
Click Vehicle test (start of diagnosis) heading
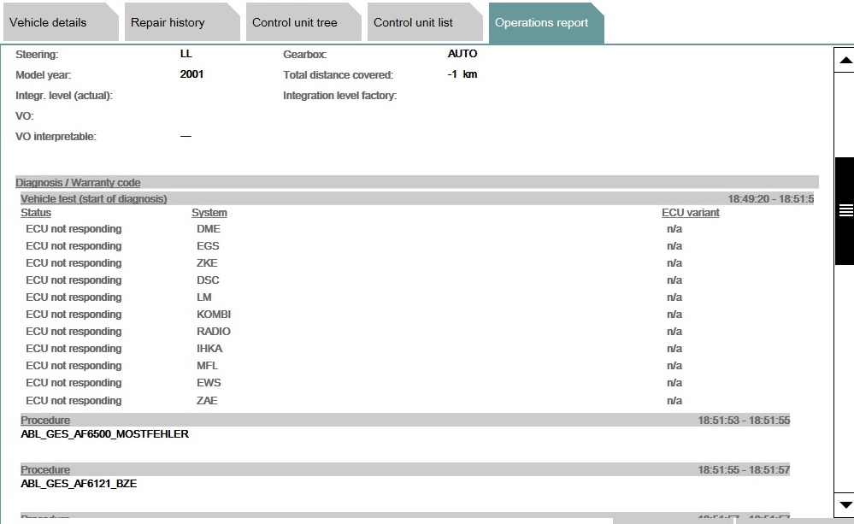94,199
